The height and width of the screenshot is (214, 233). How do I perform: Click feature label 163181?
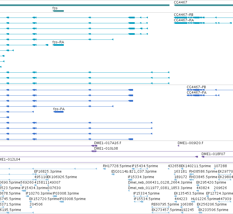pyautogui.click(x=180, y=172)
